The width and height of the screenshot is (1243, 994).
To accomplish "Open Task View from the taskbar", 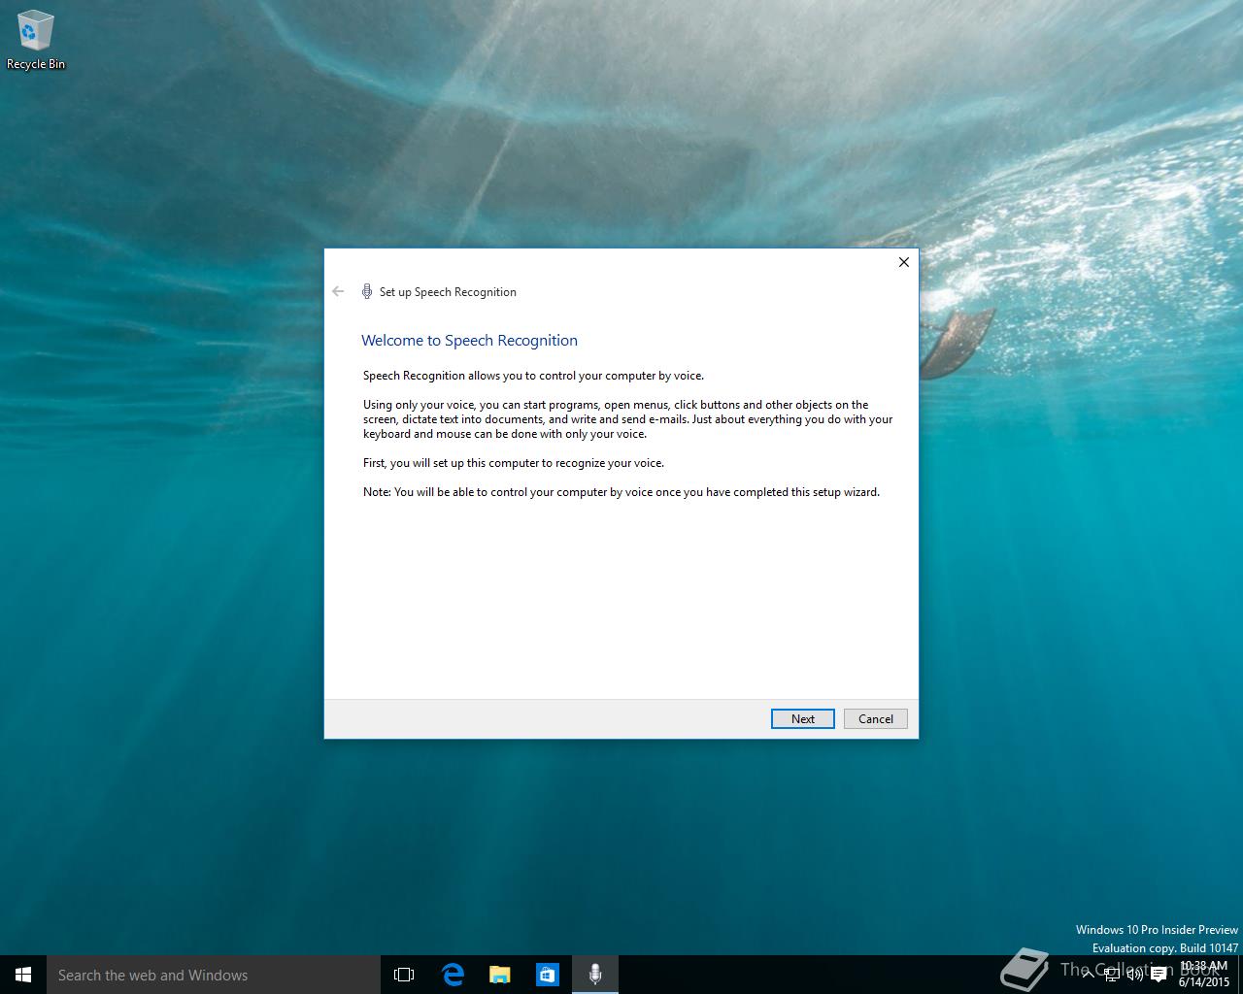I will pyautogui.click(x=404, y=975).
